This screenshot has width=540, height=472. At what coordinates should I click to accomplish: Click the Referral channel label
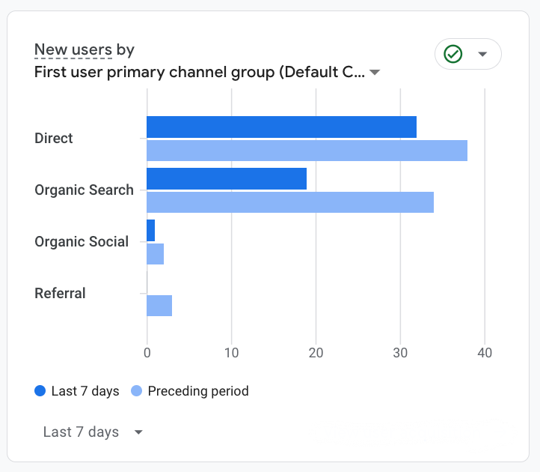[60, 294]
